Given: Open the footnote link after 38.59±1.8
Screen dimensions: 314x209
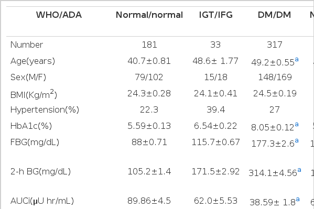Looking at the screenshot, I should coord(298,200).
